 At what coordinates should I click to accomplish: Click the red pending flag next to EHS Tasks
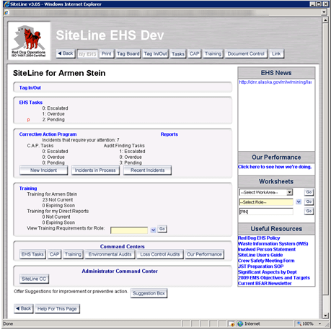28,120
